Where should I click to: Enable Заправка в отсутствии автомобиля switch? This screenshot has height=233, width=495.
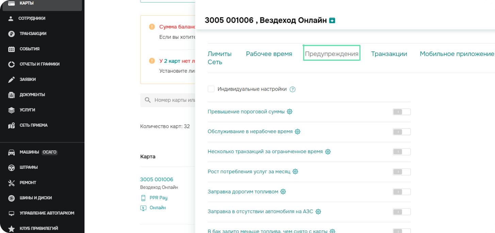coord(401,212)
